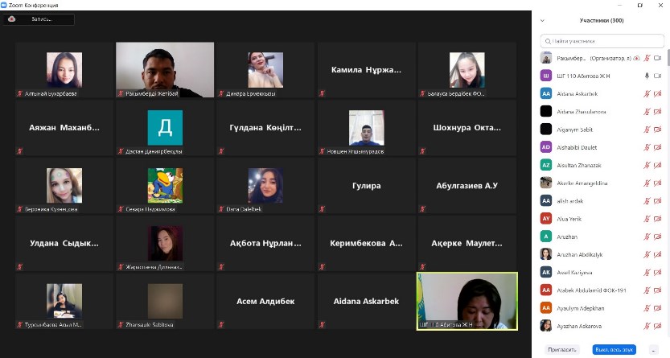Click the muted microphone icon for Aishabibi Daulet
670x358 pixels.
(x=647, y=147)
